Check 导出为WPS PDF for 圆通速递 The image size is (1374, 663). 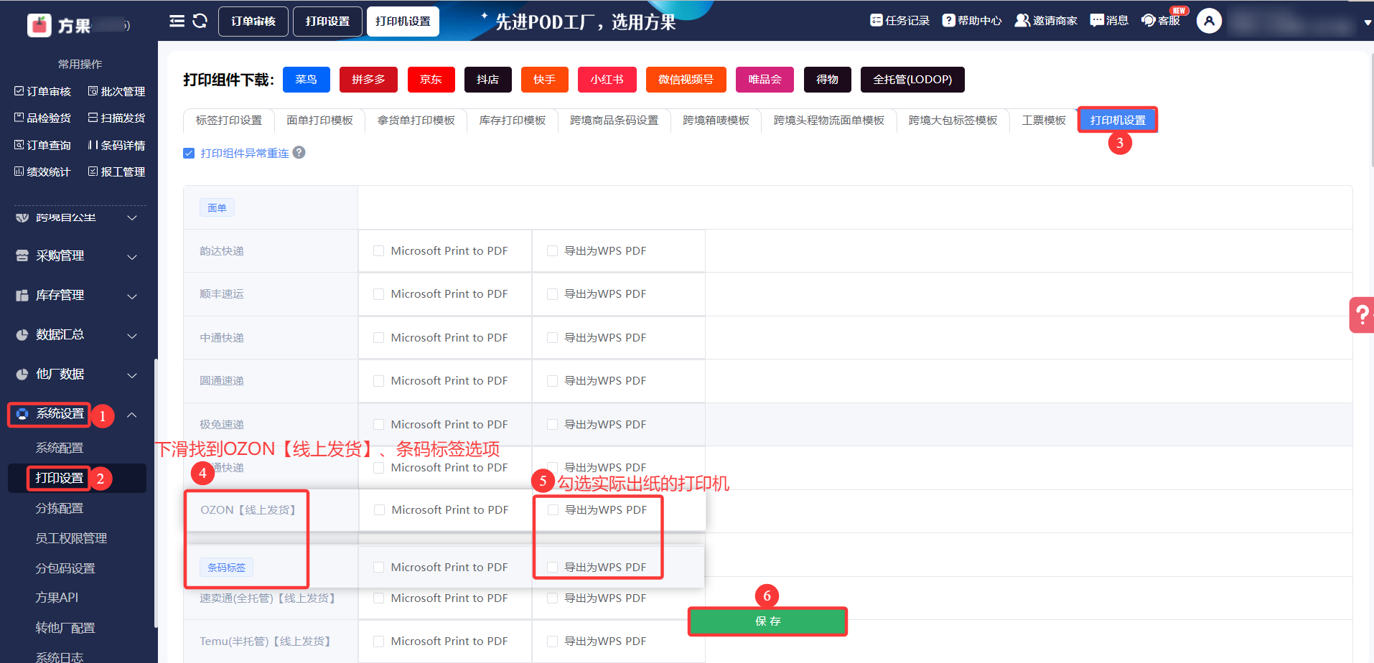coord(552,381)
